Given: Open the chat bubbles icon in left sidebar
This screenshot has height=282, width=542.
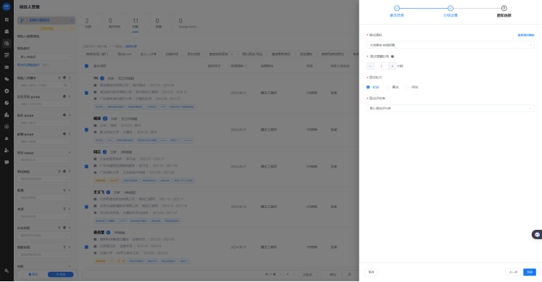Looking at the screenshot, I should pyautogui.click(x=7, y=79).
